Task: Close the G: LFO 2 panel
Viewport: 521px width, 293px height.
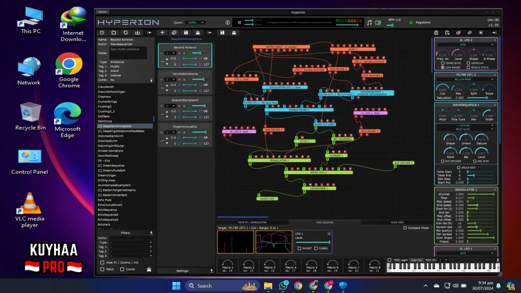Action: point(495,40)
